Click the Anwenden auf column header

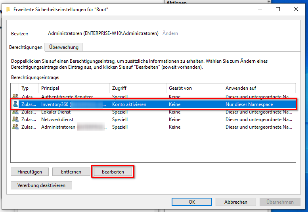coord(258,88)
